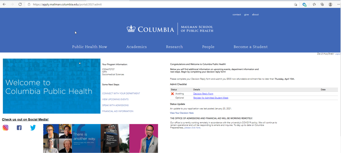Select Public Health Now in navigation
This screenshot has width=341, height=153.
pos(90,47)
